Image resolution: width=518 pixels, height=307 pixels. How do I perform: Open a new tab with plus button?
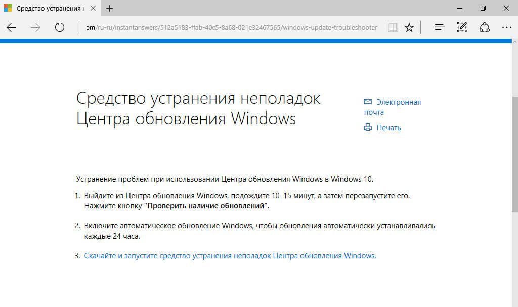click(x=109, y=9)
